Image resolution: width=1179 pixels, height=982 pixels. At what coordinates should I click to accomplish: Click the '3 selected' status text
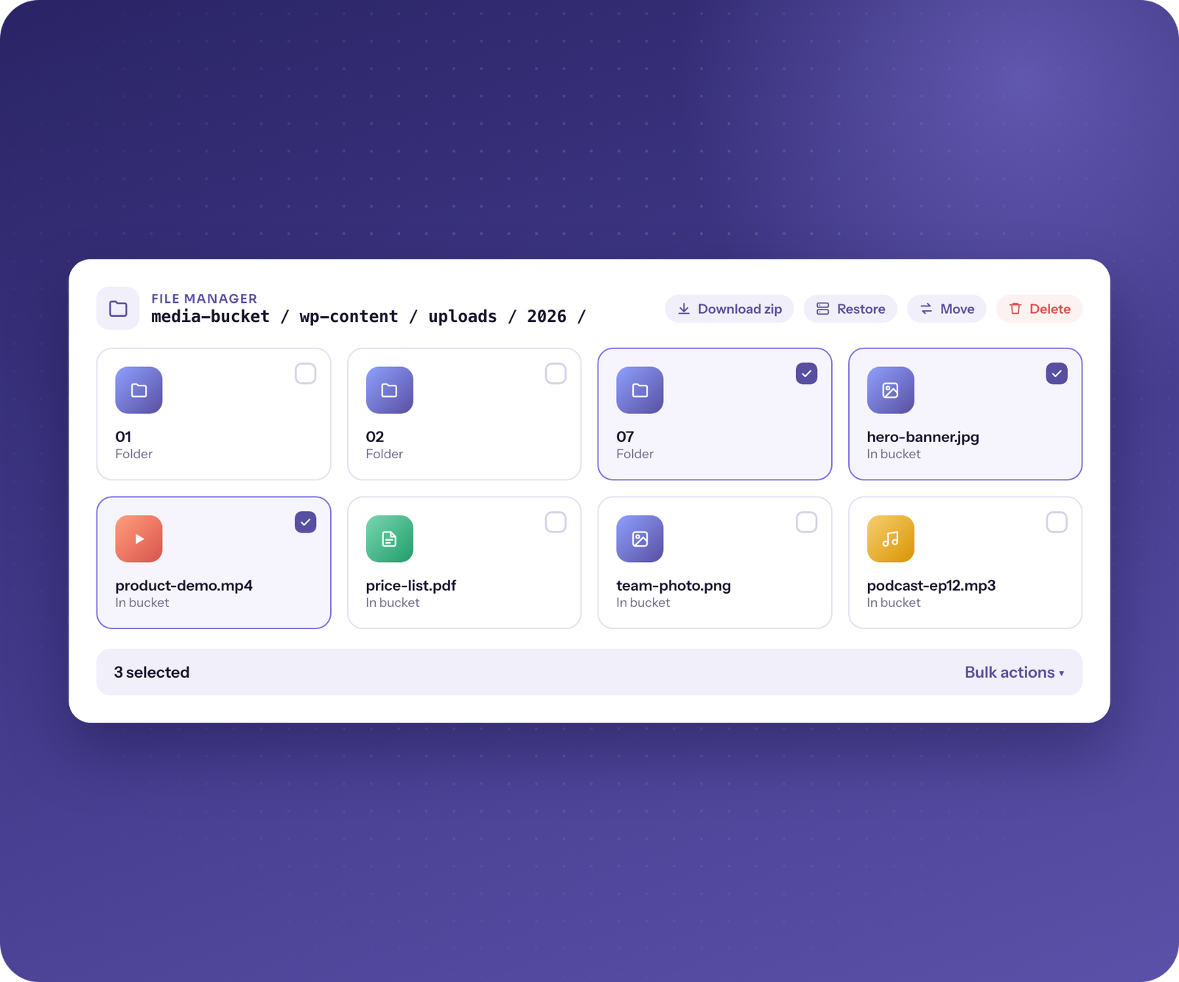[x=152, y=672]
